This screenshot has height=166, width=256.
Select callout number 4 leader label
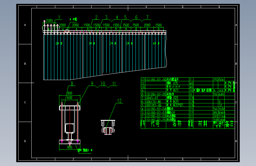tap(117, 17)
